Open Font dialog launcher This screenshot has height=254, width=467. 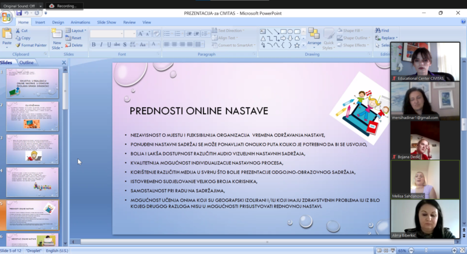coord(158,54)
